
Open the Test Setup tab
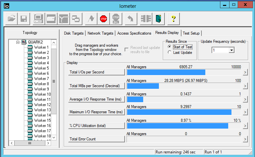(x=191, y=33)
